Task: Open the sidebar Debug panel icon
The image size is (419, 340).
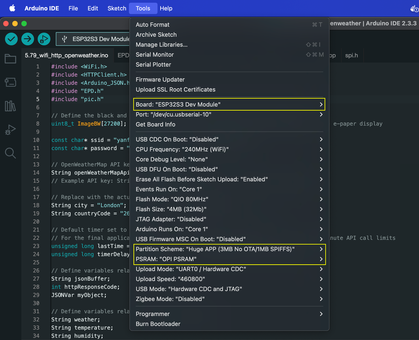Action: (x=10, y=130)
